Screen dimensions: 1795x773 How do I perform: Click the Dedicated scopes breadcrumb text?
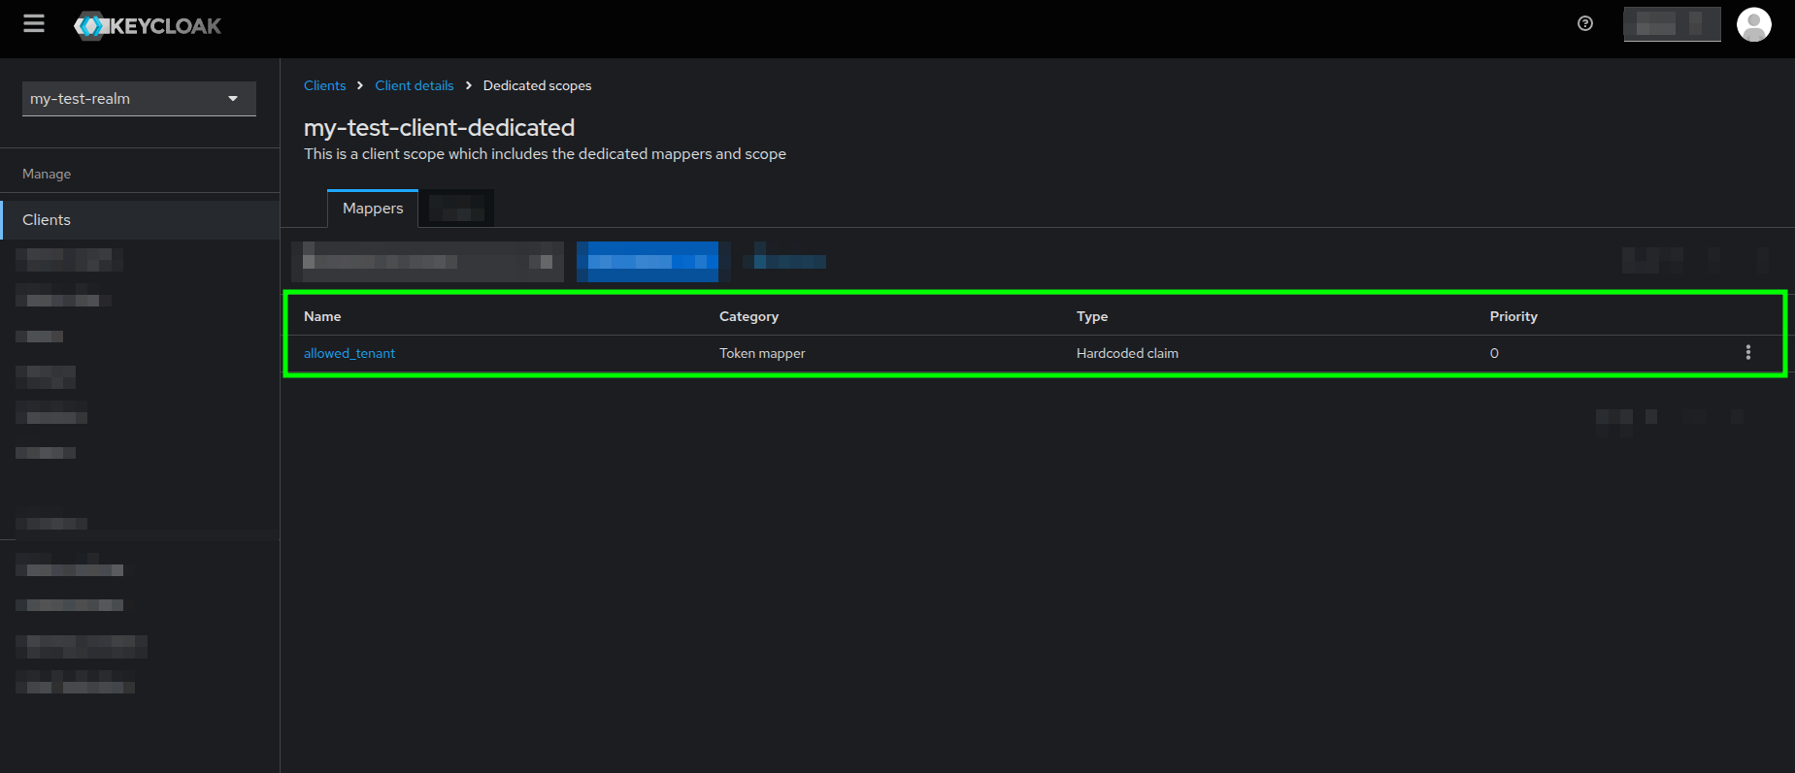tap(537, 85)
